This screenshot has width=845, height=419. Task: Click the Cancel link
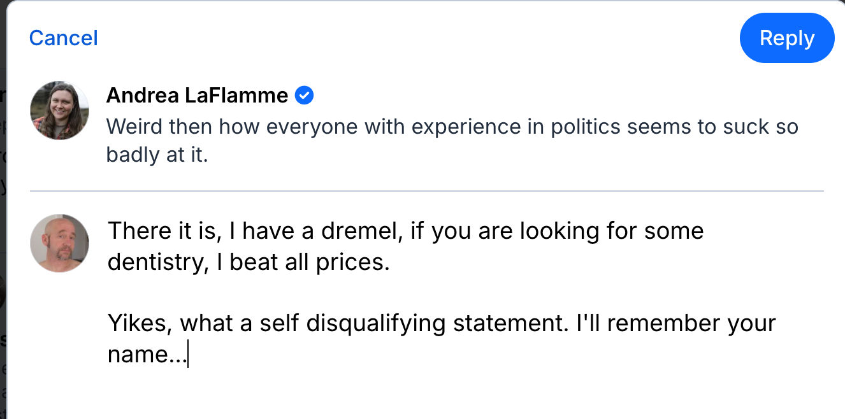tap(63, 38)
